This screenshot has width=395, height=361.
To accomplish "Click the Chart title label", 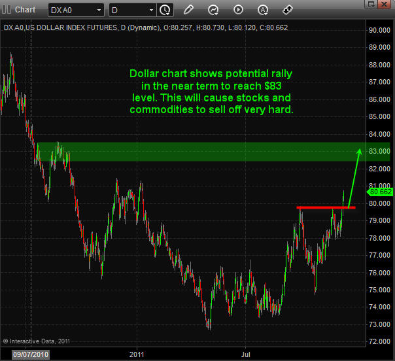I will [26, 10].
